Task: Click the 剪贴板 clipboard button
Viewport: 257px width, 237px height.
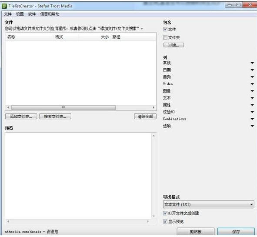Action: (196, 232)
